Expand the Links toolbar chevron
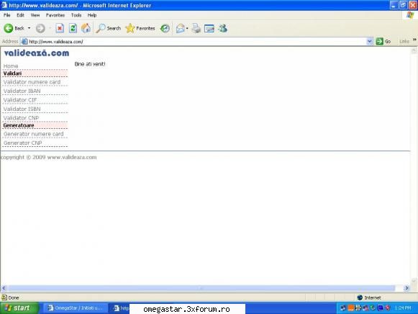The image size is (418, 314). pyautogui.click(x=414, y=40)
